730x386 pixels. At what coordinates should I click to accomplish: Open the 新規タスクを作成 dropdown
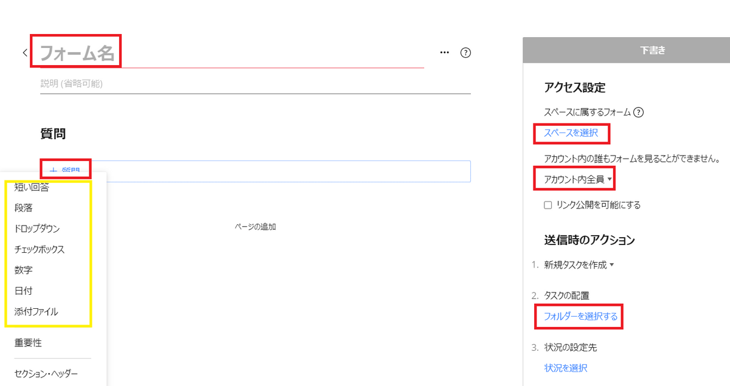[x=579, y=265]
